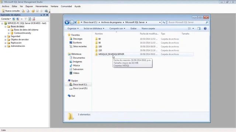The image size is (236, 132).
Task: Click Archivos de programa in address breadcrumb
Action: click(111, 22)
